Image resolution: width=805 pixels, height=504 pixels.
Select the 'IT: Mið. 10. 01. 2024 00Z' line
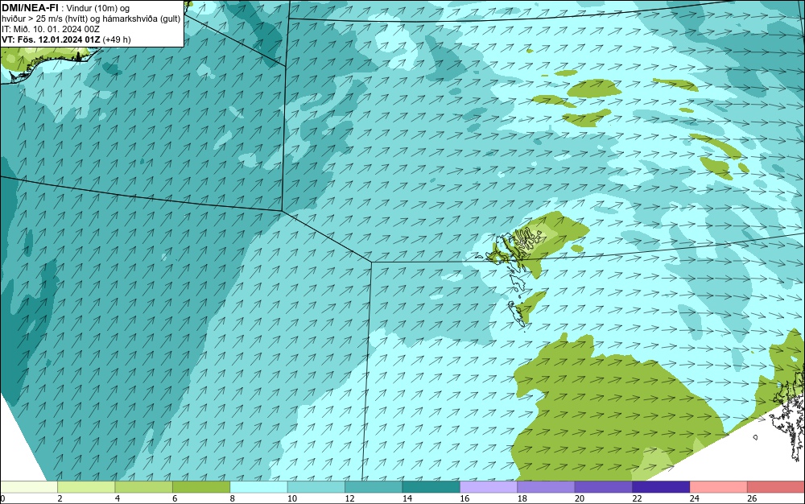point(51,29)
